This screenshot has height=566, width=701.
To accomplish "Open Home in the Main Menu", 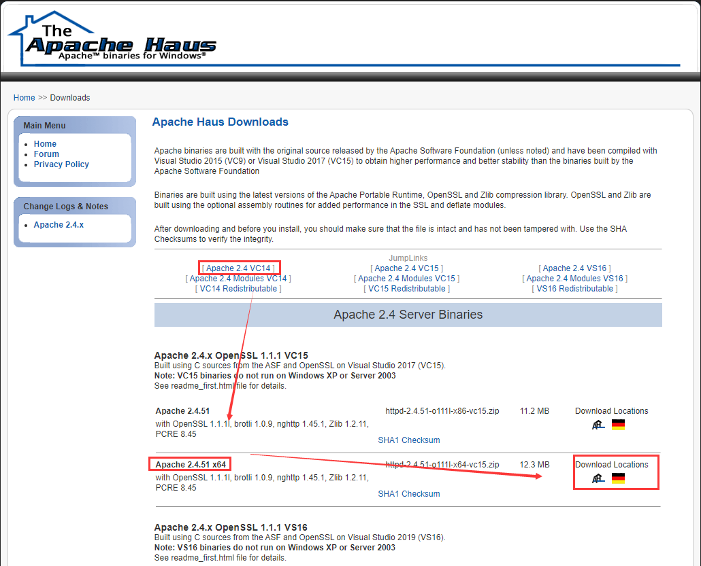I will (45, 144).
